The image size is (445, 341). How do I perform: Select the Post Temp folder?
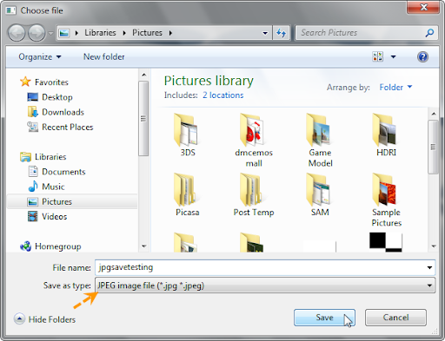click(254, 194)
